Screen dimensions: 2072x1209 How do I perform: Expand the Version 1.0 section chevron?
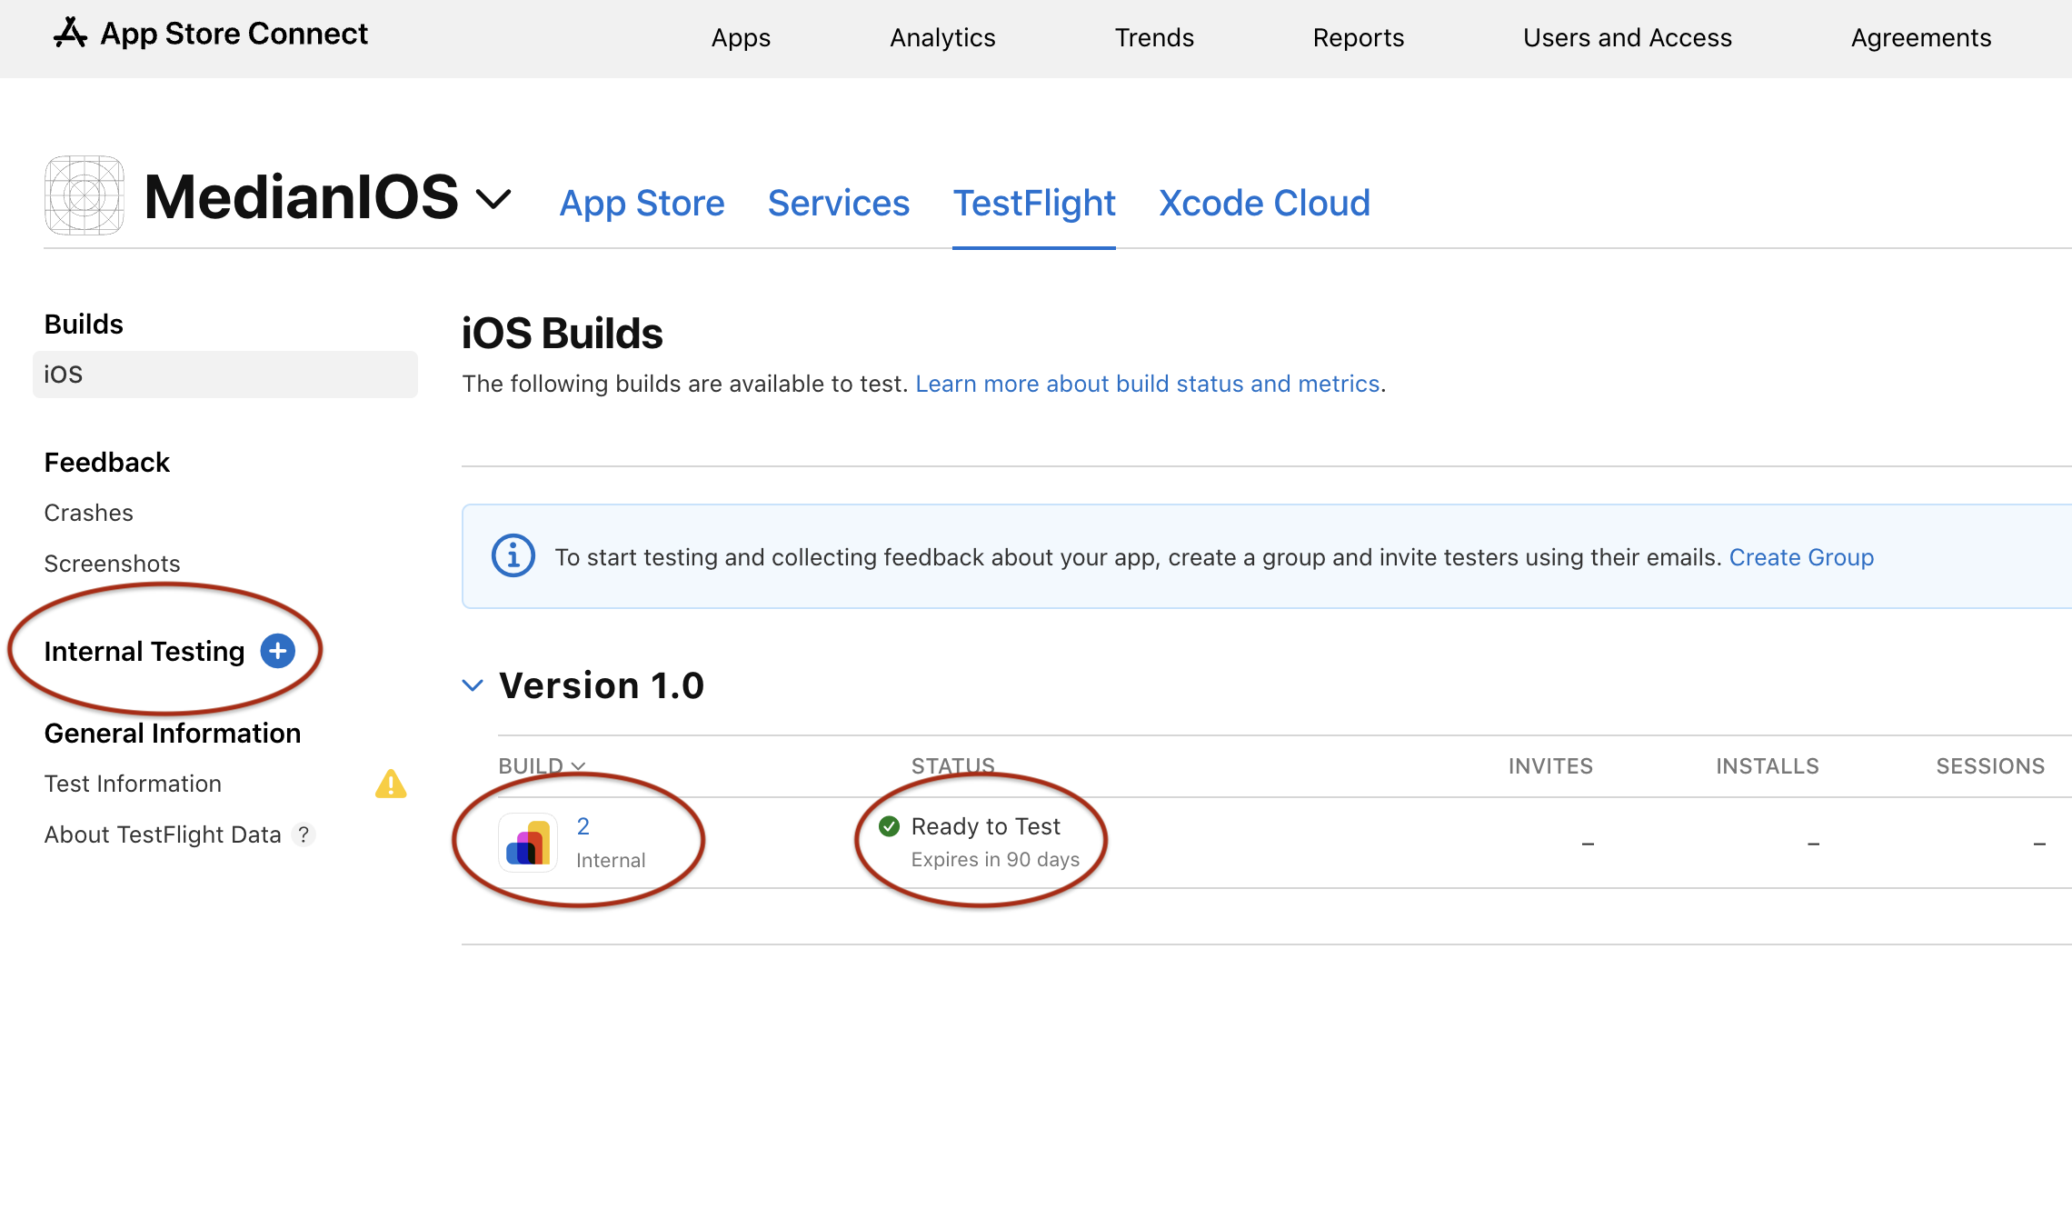pyautogui.click(x=473, y=685)
